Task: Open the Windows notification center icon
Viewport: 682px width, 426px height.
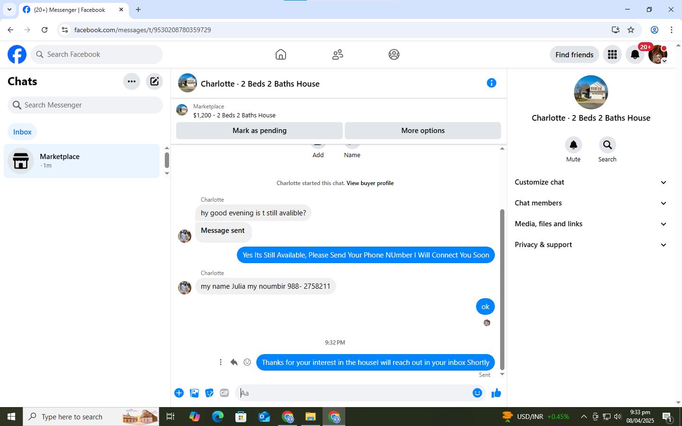Action: tap(667, 417)
